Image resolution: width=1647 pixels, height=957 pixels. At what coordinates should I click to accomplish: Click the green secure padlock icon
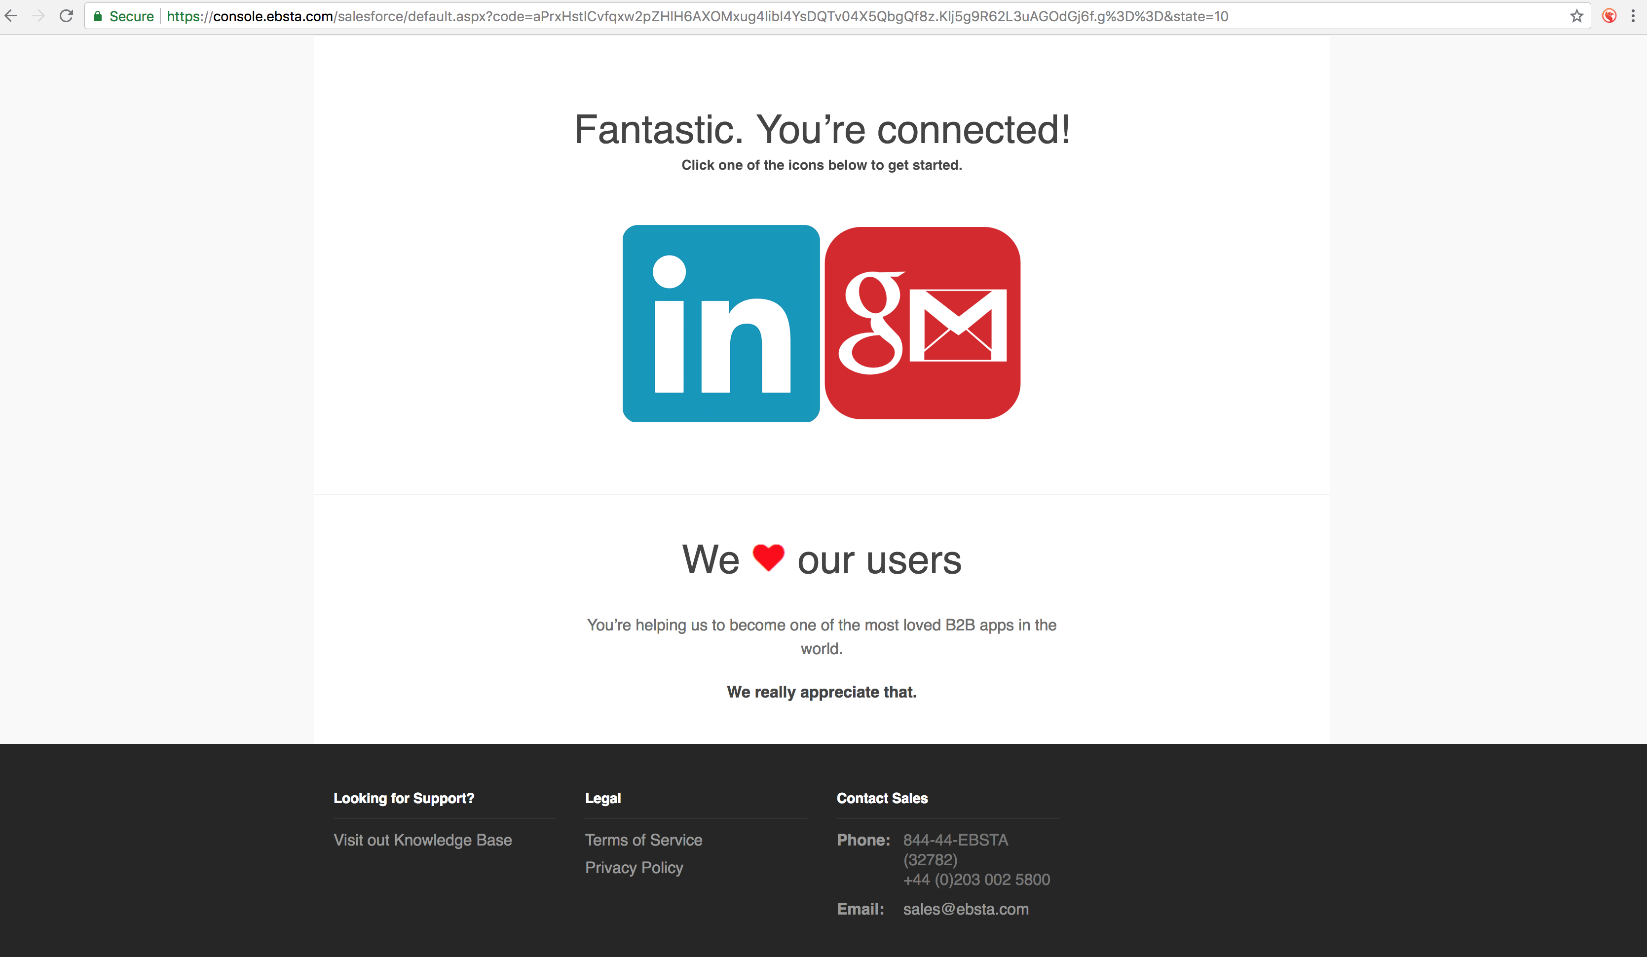pos(98,16)
